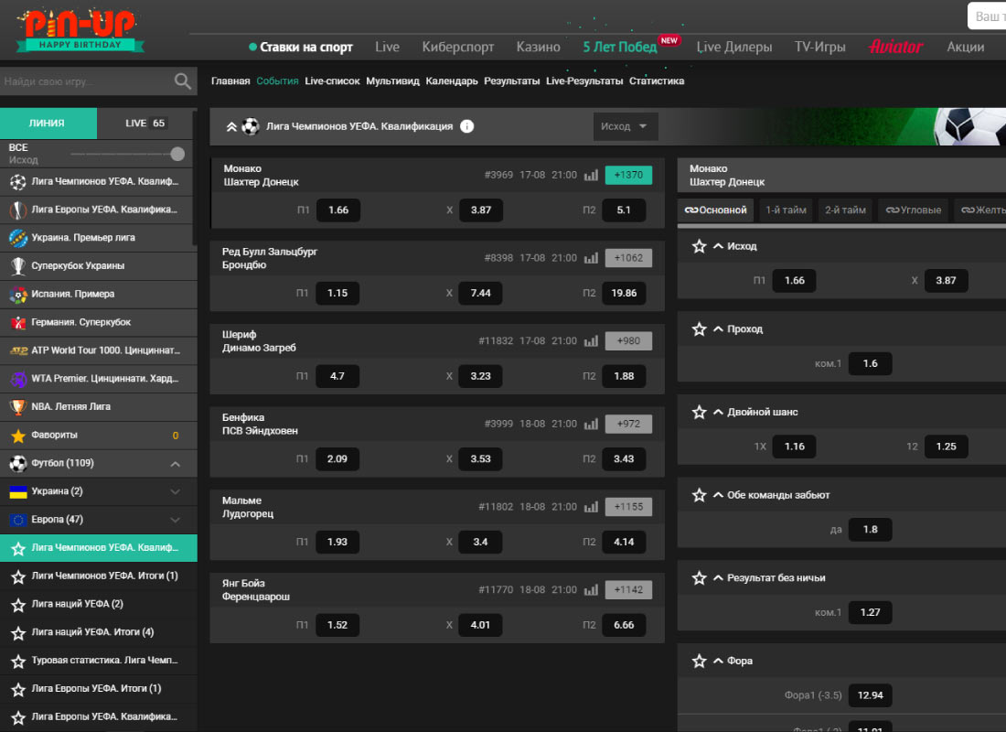Open Aviator game logo link
The height and width of the screenshot is (732, 1006).
896,47
